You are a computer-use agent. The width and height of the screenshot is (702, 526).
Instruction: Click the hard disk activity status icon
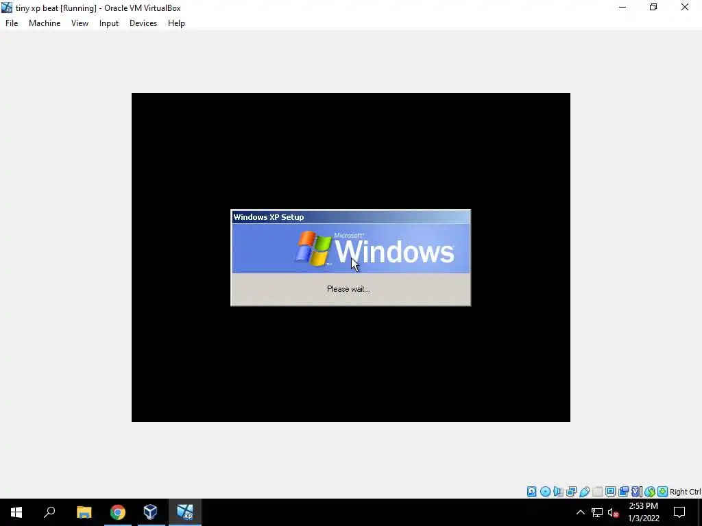tap(531, 492)
